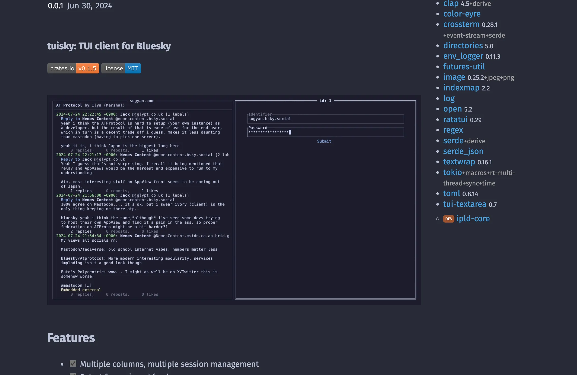
Task: Open the tui-textarea crate link
Action: coord(465,204)
